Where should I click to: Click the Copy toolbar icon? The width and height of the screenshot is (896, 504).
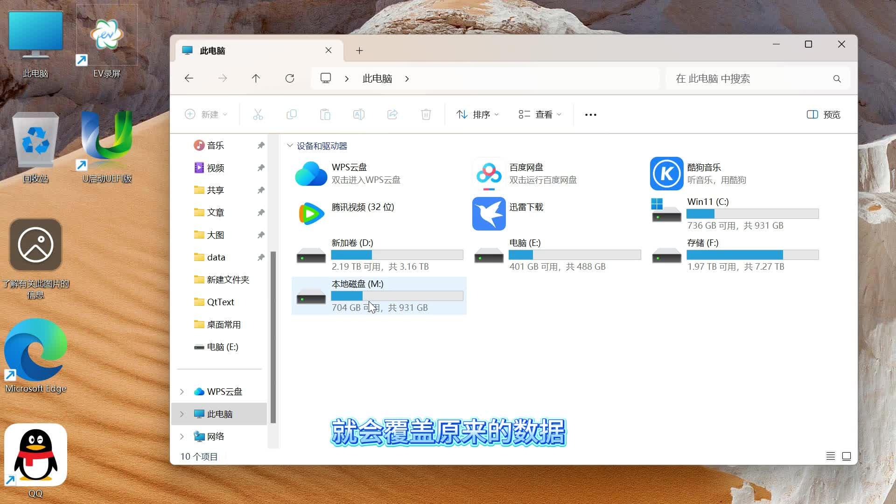[292, 115]
